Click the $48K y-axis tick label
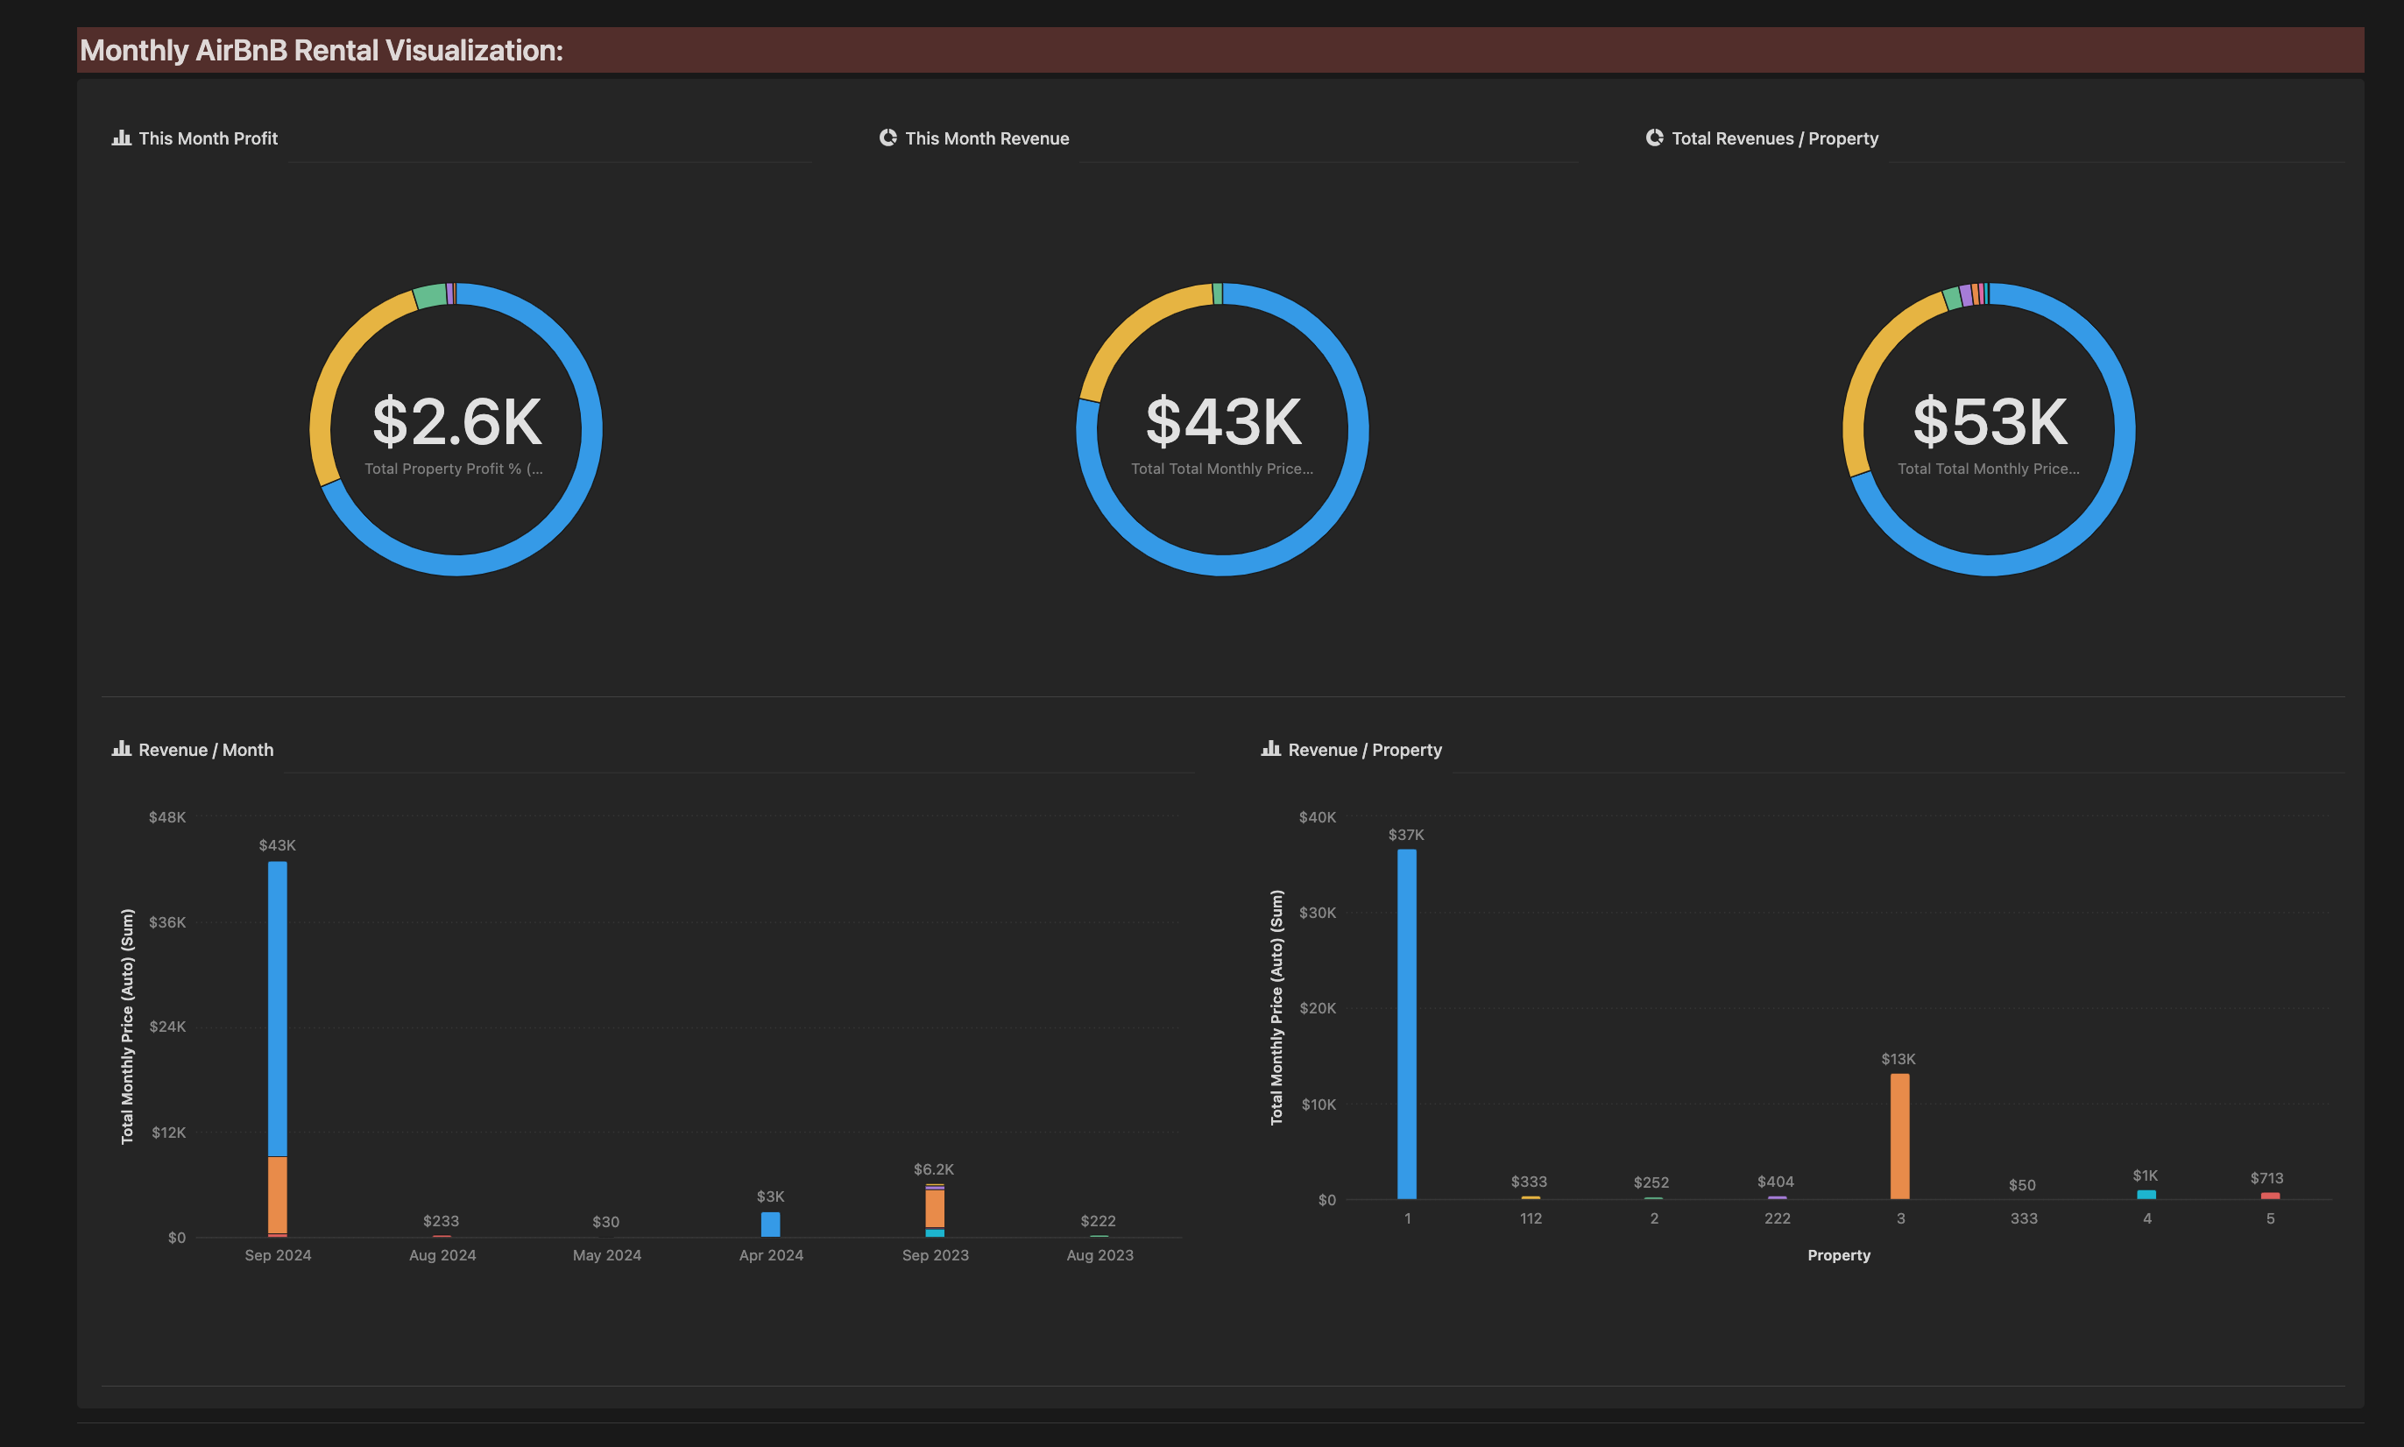This screenshot has height=1447, width=2404. [166, 817]
